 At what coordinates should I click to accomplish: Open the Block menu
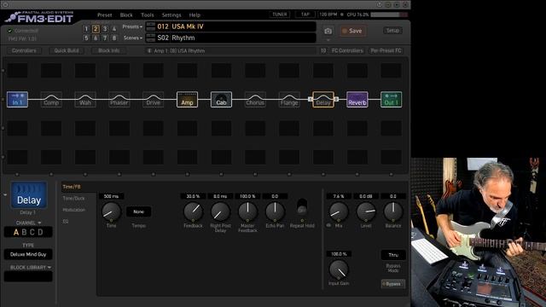[126, 15]
